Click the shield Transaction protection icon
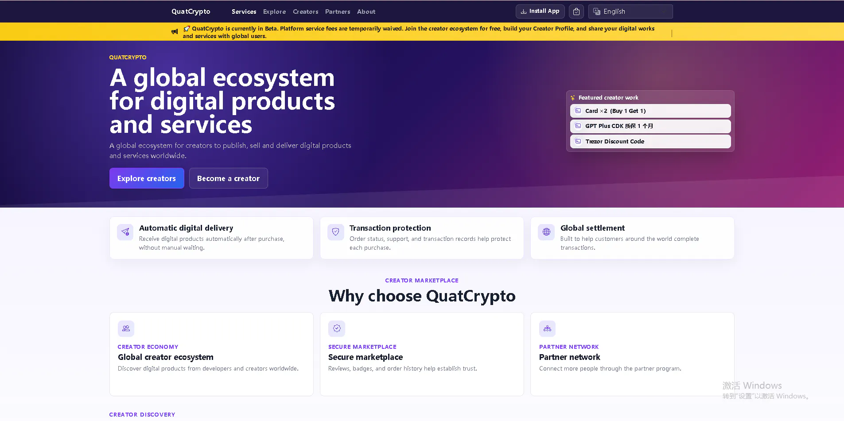844x421 pixels. point(336,232)
